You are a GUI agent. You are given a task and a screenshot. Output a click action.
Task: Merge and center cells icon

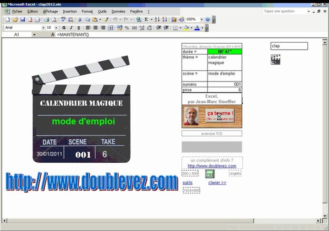coord(110,28)
